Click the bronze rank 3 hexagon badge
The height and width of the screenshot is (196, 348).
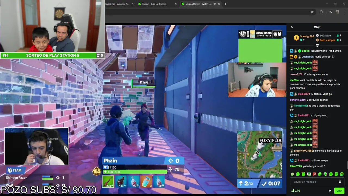click(x=317, y=40)
